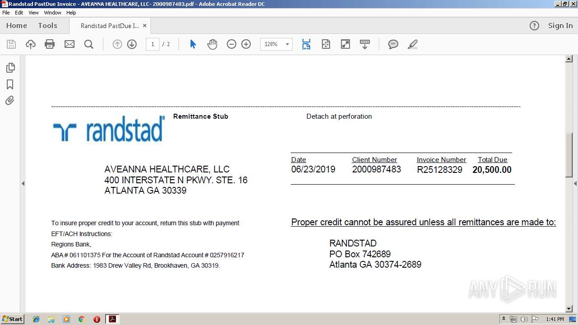The width and height of the screenshot is (578, 325).
Task: Enter full screen read mode
Action: pyautogui.click(x=345, y=44)
